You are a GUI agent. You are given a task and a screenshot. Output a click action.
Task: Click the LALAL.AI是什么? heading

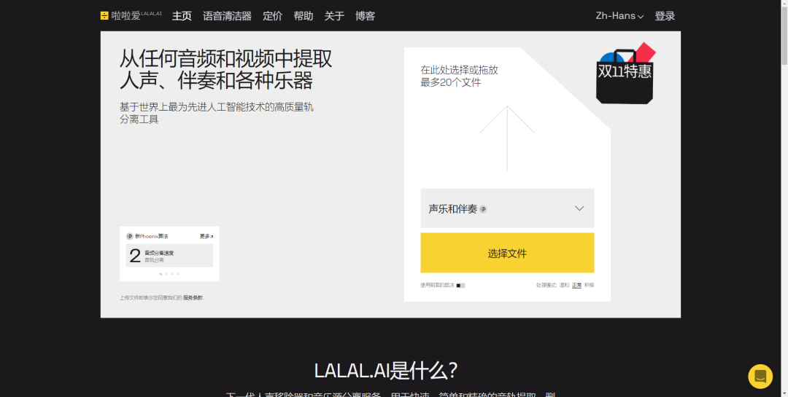386,371
